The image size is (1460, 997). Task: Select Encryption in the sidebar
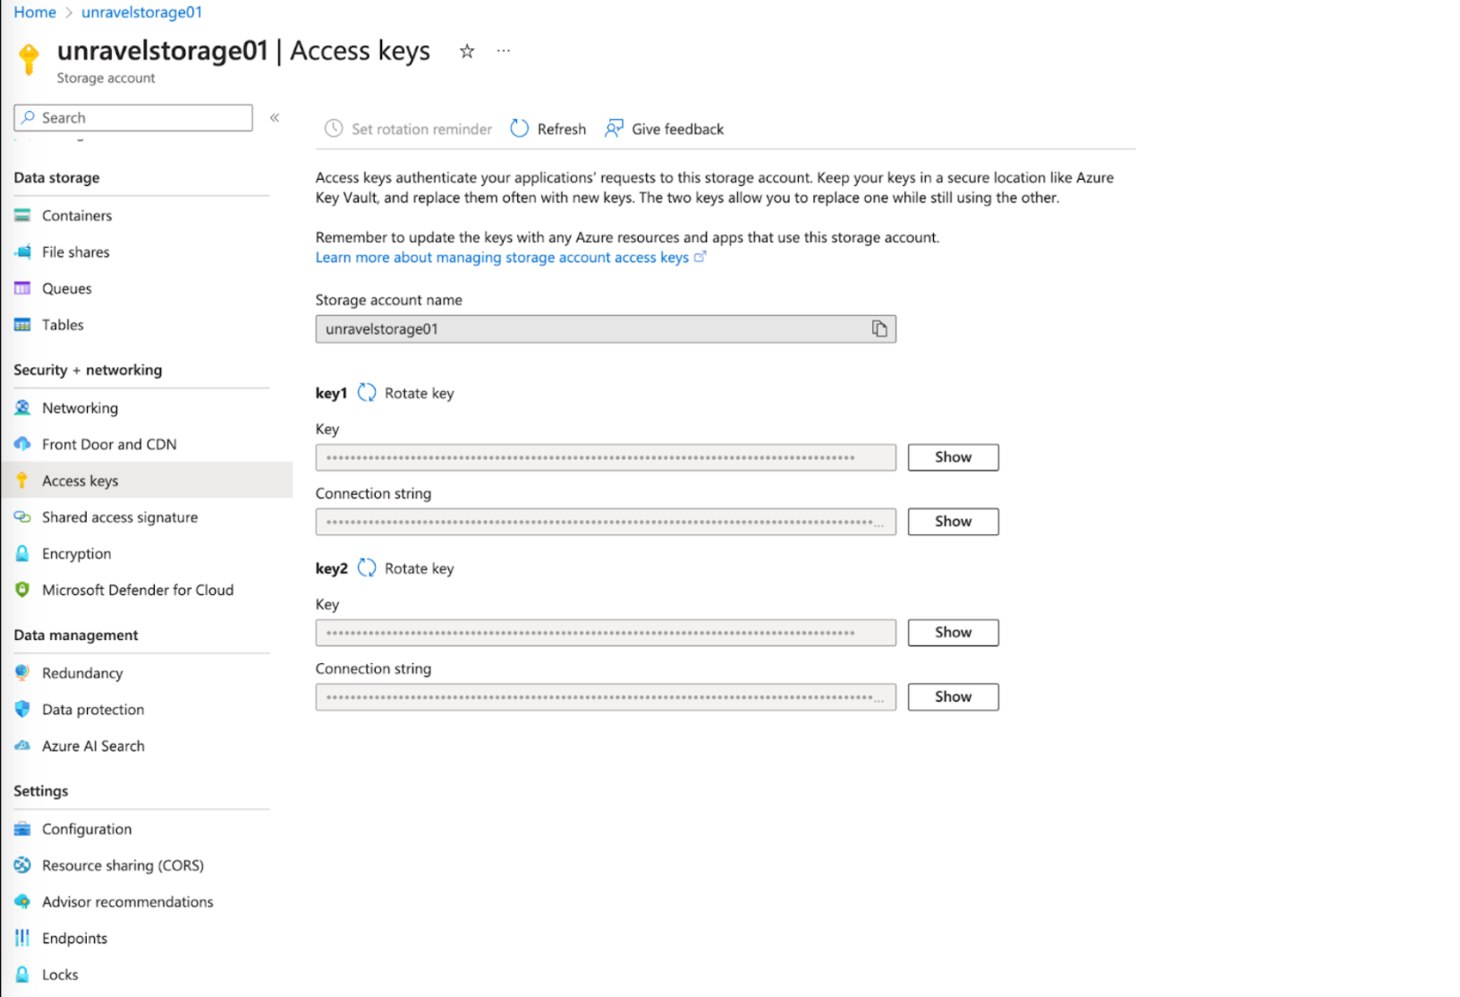click(76, 553)
